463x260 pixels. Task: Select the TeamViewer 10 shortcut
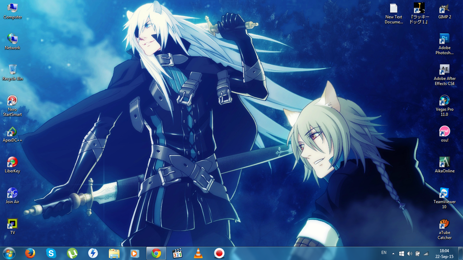444,193
